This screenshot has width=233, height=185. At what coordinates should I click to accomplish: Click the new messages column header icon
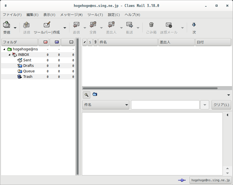coord(46,42)
